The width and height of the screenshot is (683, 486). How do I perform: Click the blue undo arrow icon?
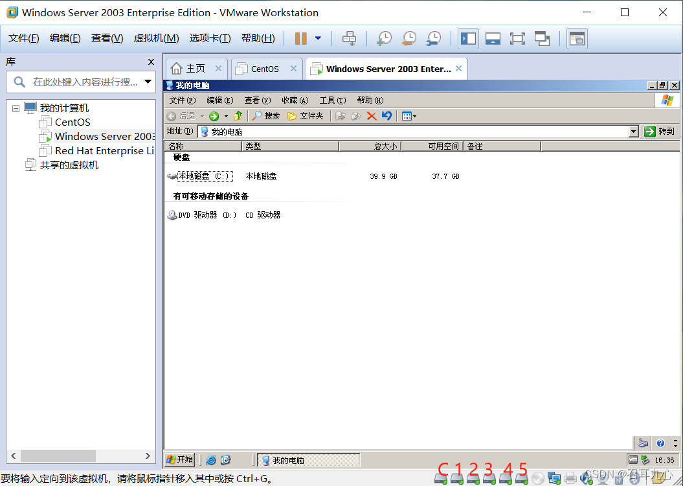point(386,116)
